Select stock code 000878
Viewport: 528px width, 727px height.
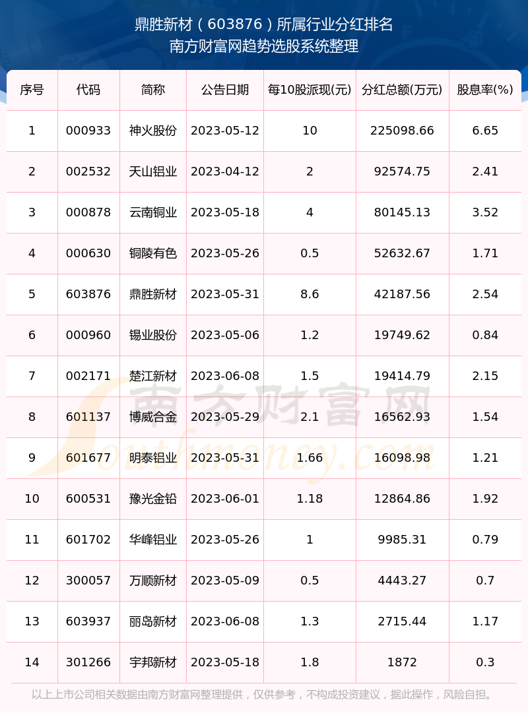pos(88,212)
